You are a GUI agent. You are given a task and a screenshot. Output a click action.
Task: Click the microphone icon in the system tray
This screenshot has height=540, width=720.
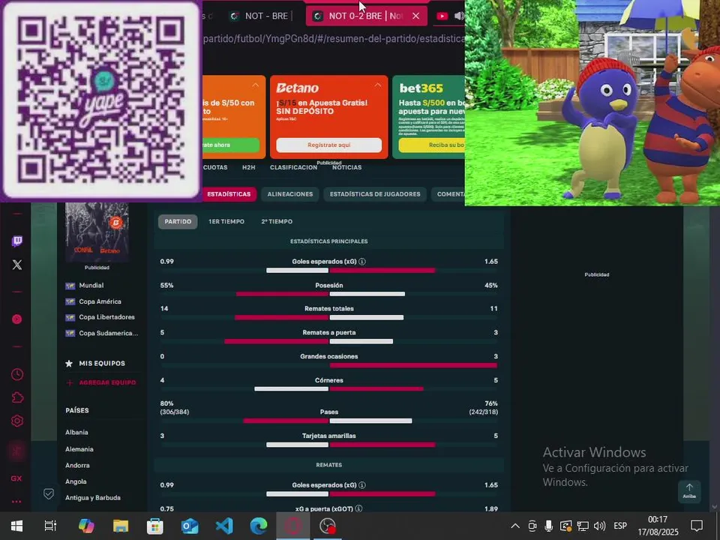549,526
